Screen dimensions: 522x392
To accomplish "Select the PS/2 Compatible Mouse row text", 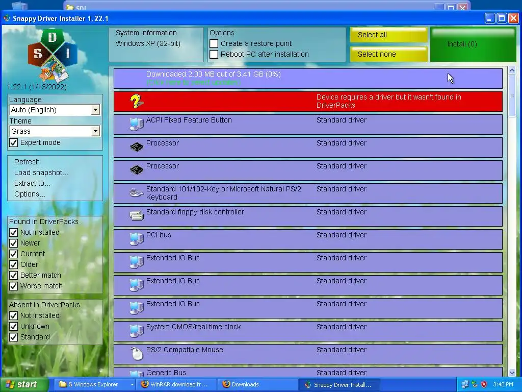I will (x=185, y=350).
